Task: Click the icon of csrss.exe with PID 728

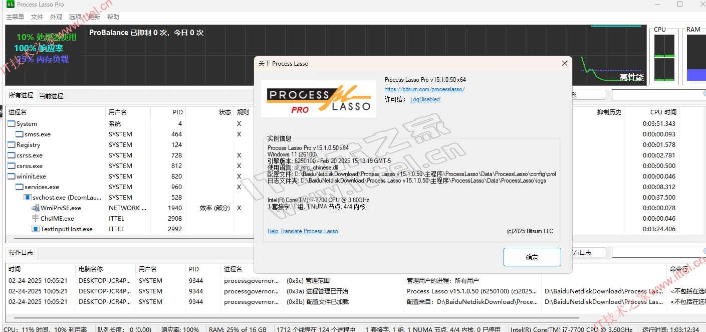Action: [x=12, y=155]
